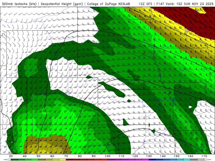Viewport: 215px width, 161px height.
Task: Click the '80' color scale label
Action: pos(80,156)
